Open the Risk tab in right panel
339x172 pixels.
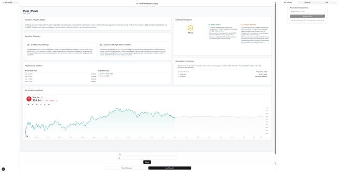point(327,3)
